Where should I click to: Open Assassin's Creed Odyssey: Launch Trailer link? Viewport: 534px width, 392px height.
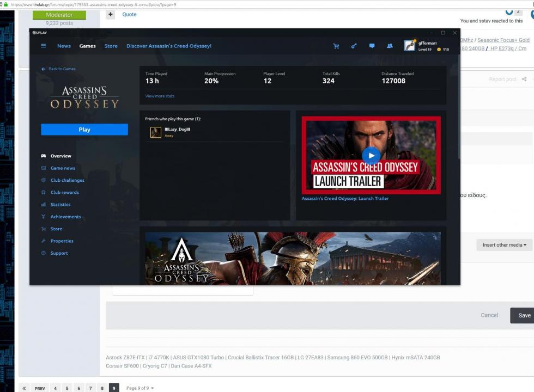[x=345, y=198]
